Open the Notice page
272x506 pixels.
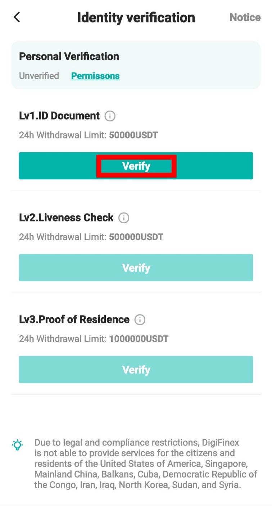coord(245,17)
